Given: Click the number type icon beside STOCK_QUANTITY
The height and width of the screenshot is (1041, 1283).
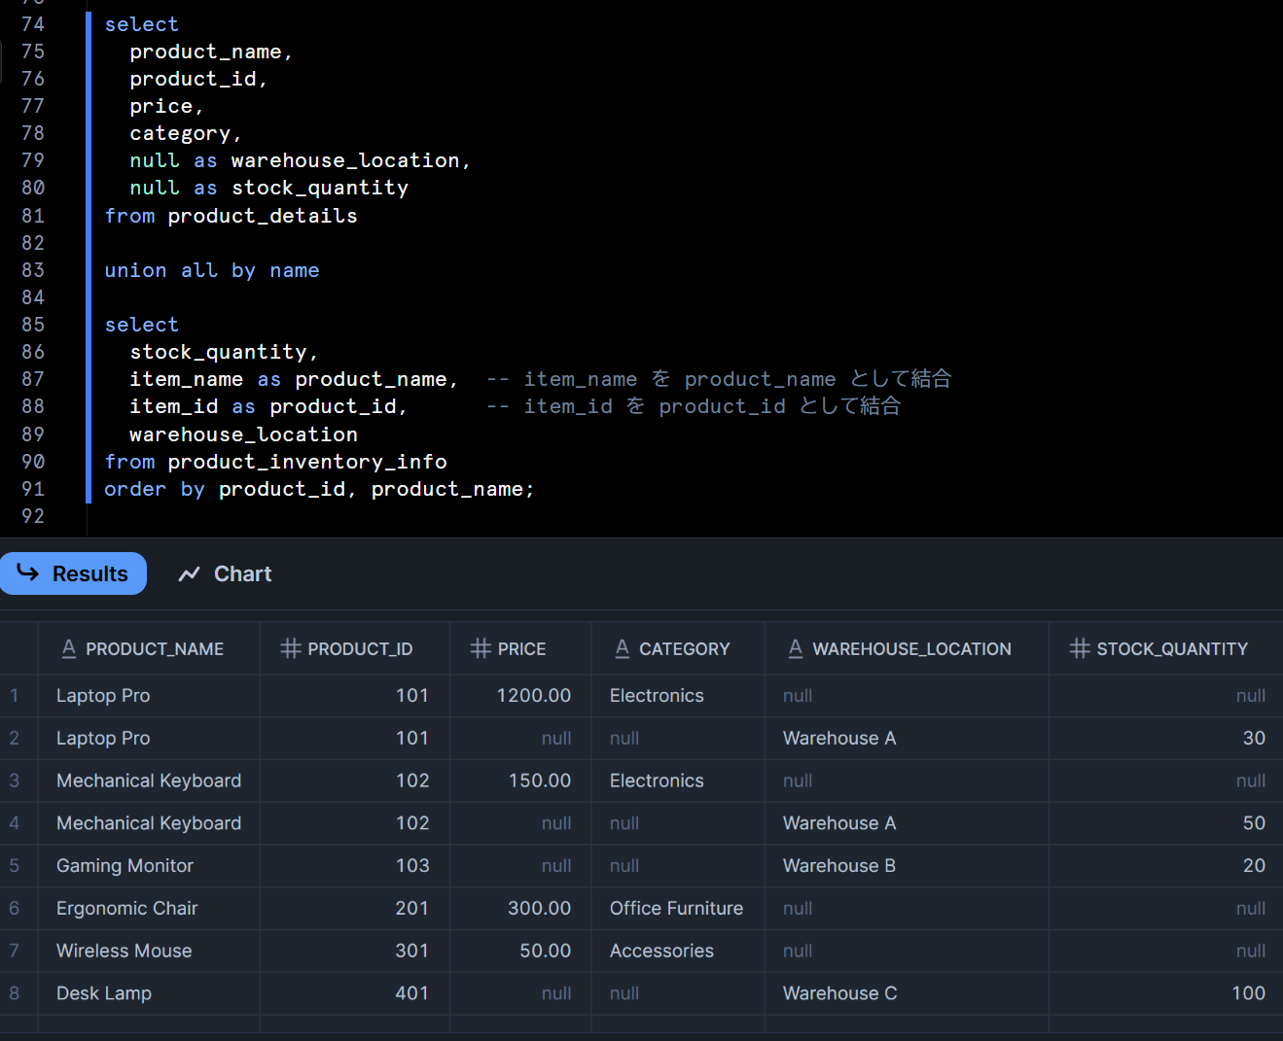Looking at the screenshot, I should coord(1079,648).
